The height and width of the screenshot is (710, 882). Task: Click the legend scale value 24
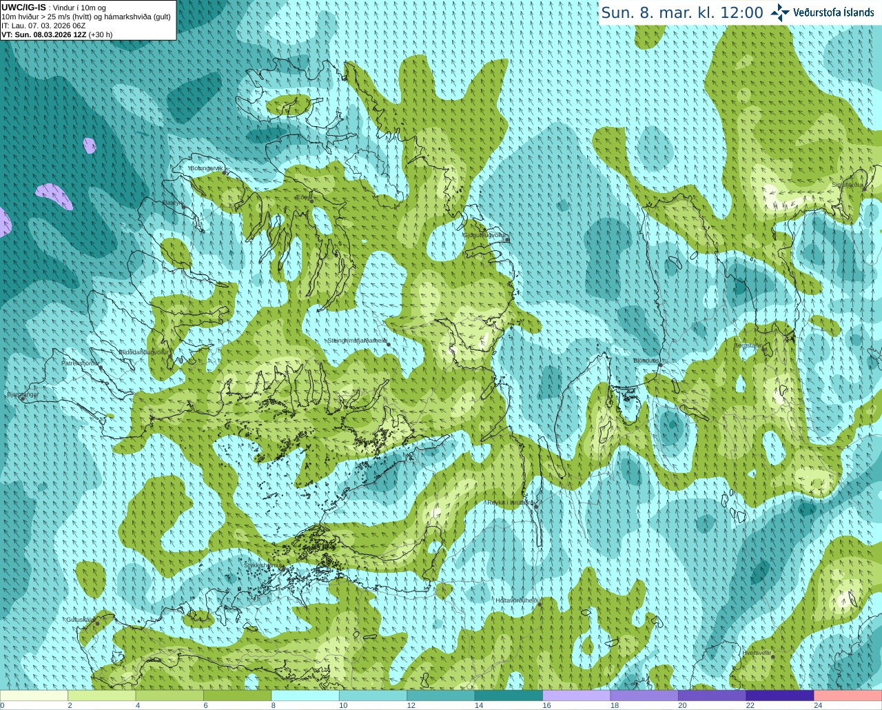pyautogui.click(x=818, y=705)
